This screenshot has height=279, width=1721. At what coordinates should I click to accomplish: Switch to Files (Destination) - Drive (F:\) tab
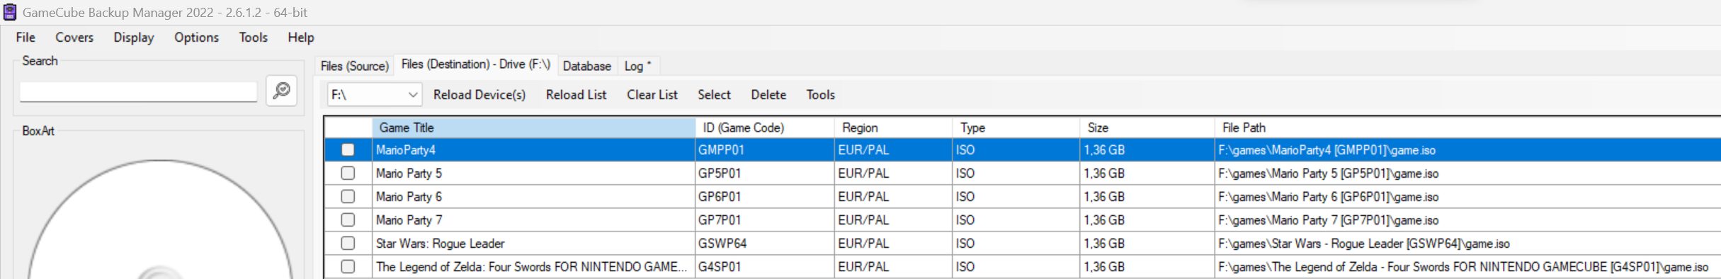pos(476,64)
